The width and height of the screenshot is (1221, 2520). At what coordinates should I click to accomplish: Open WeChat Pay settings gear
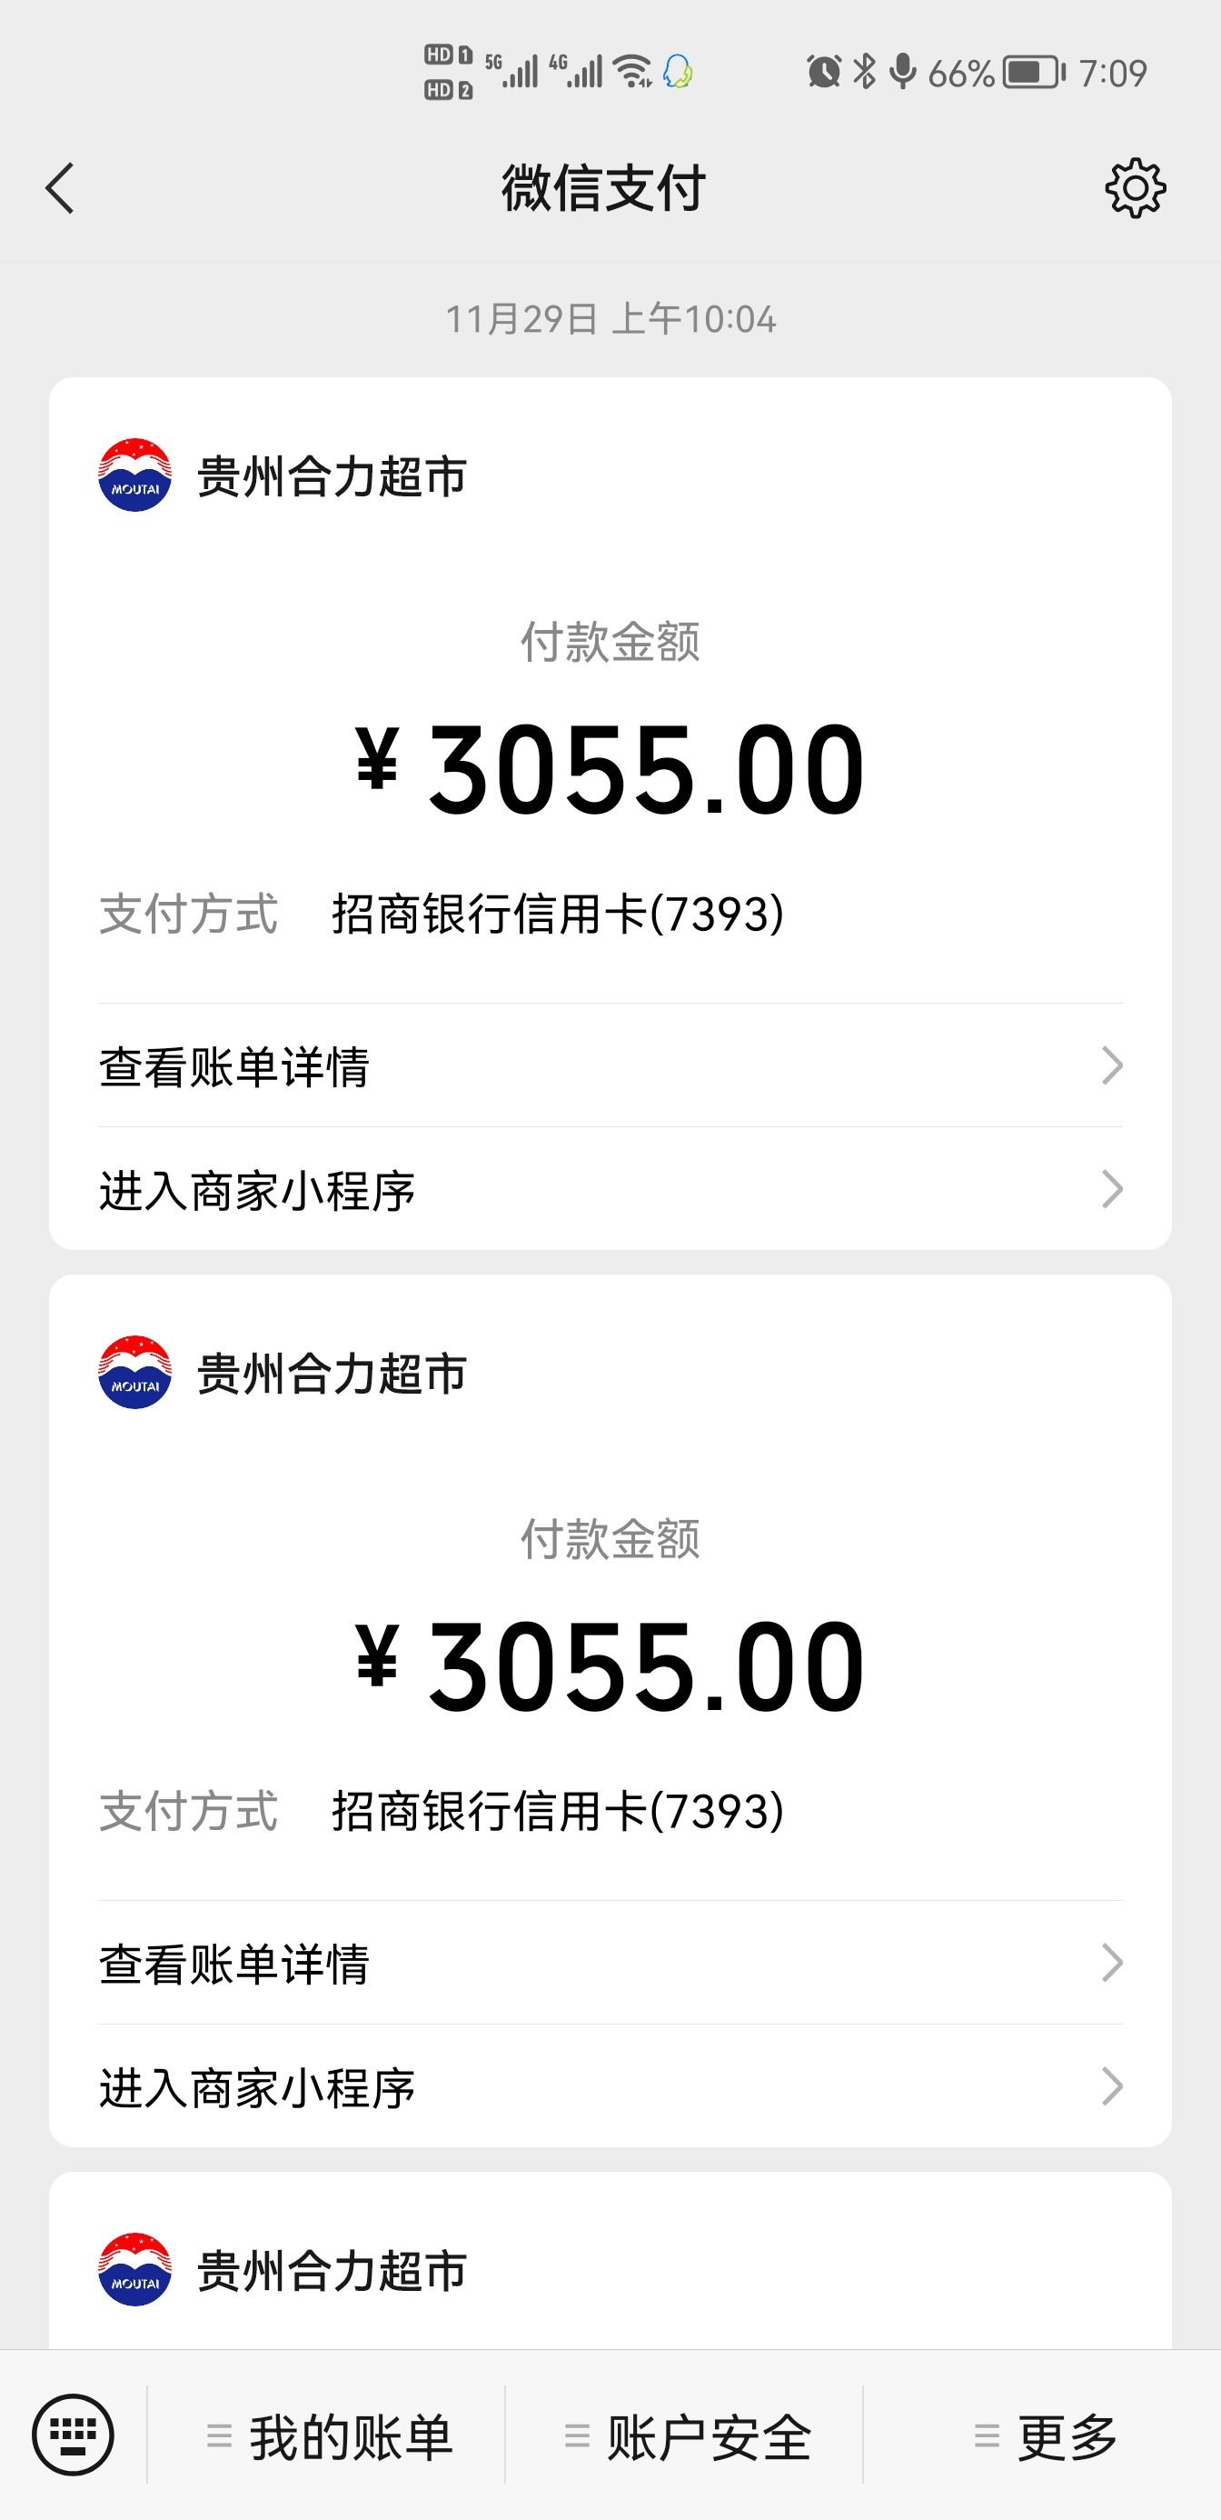[1135, 188]
